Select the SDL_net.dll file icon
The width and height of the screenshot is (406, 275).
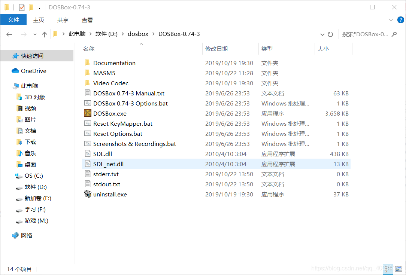pos(88,164)
